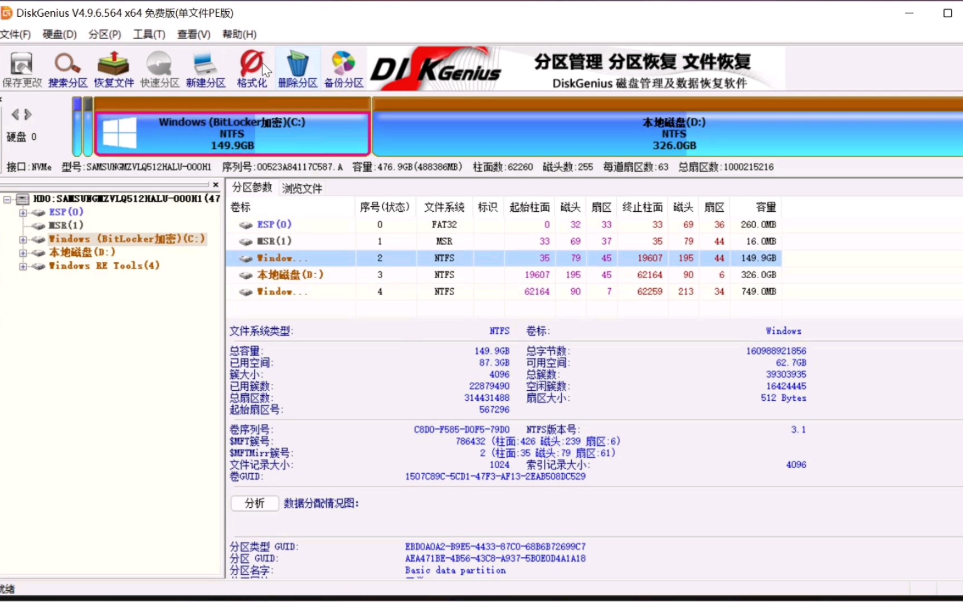Switch to the 浏览文件 tab
This screenshot has width=963, height=602.
[x=302, y=188]
